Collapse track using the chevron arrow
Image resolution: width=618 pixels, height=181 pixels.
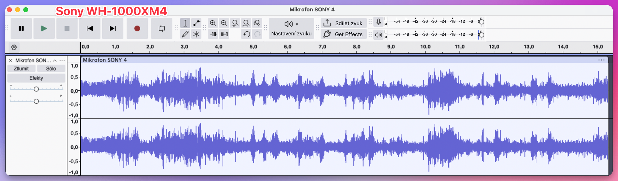55,61
